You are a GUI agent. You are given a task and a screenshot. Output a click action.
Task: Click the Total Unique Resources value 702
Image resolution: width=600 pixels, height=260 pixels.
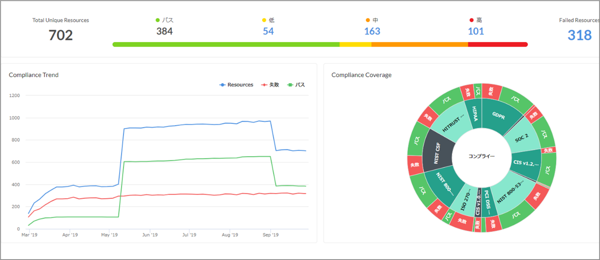pyautogui.click(x=60, y=35)
